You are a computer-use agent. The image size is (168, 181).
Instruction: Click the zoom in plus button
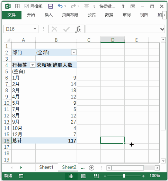click(x=143, y=176)
